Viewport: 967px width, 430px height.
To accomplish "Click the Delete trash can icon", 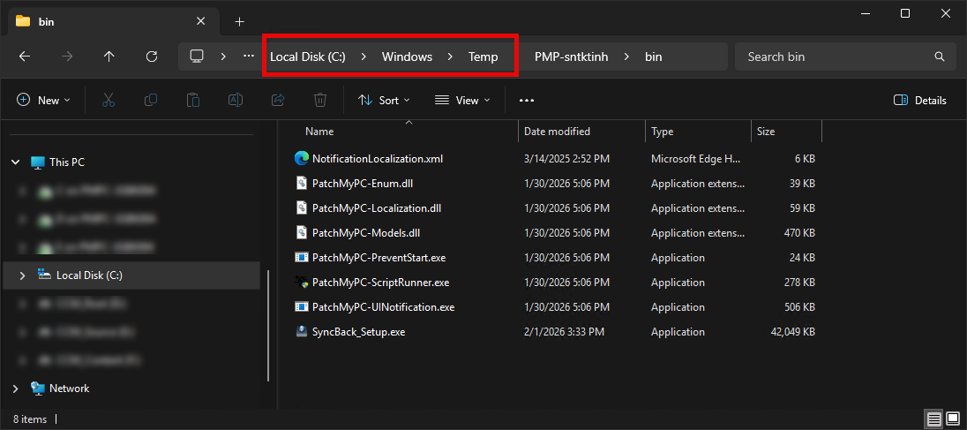I will click(x=320, y=100).
